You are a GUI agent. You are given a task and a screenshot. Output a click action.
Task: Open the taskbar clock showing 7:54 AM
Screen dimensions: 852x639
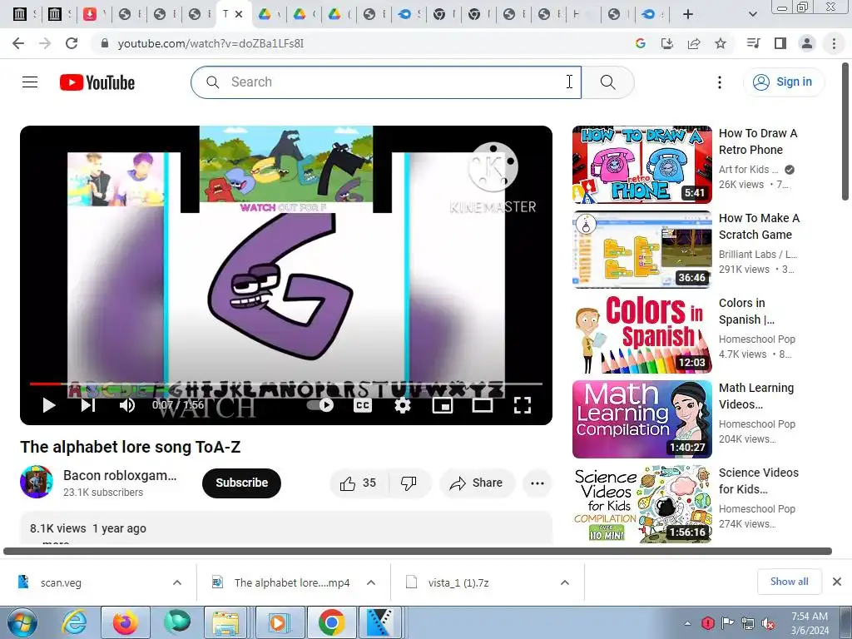pos(810,623)
